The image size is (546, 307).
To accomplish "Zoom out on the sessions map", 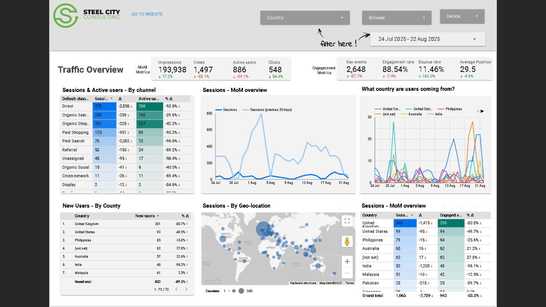I will click(x=347, y=273).
